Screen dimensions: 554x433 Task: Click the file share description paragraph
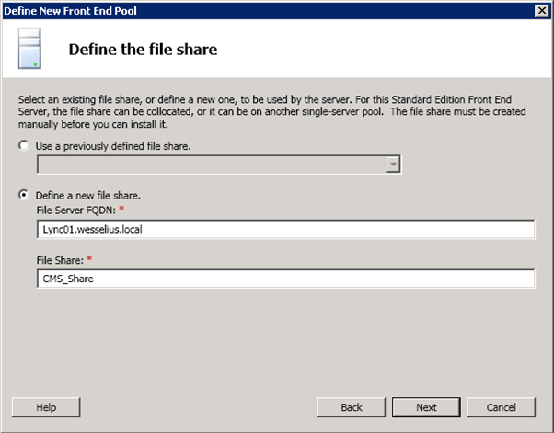click(x=276, y=104)
